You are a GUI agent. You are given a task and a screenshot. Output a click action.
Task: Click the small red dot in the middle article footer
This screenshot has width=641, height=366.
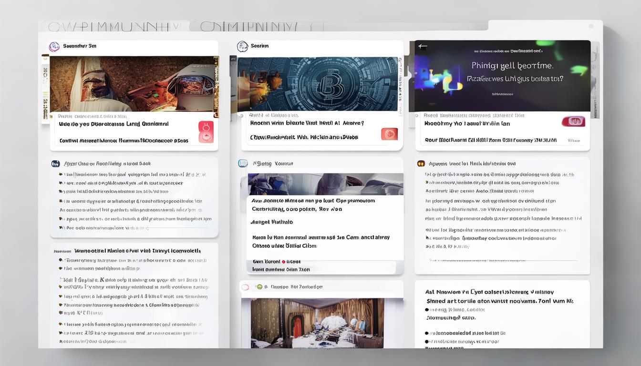283,262
